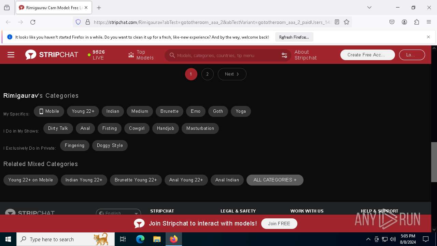
Task: Click the Login button
Action: point(411,55)
